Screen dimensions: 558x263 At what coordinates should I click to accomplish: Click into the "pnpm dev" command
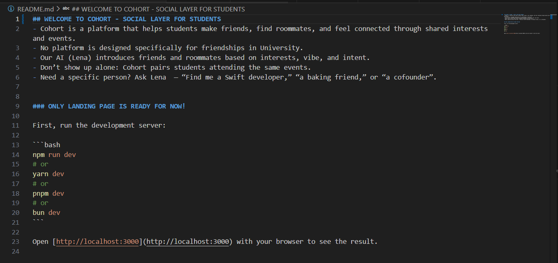pos(48,194)
